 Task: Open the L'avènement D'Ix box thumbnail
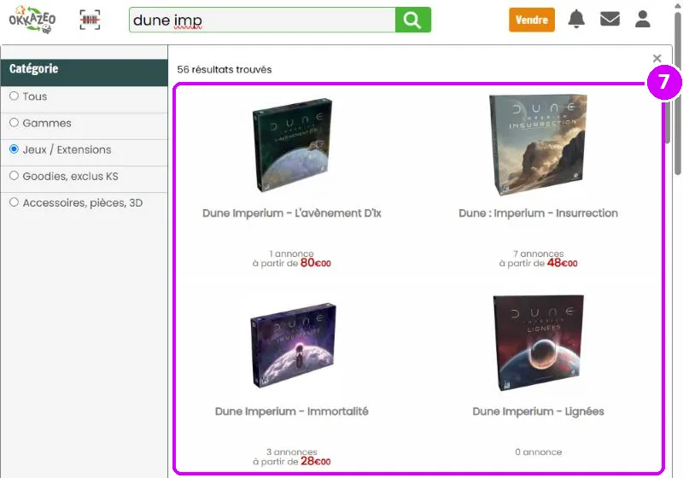coord(292,144)
